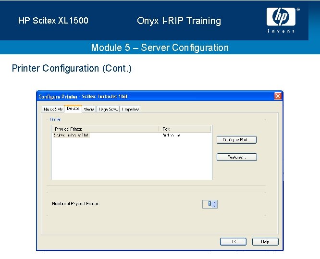
Task: Close the Configure Printer dialog
Action: point(278,96)
